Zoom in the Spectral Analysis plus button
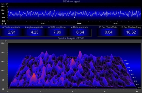Screen dimensions: 142x93 pos(2,41)
